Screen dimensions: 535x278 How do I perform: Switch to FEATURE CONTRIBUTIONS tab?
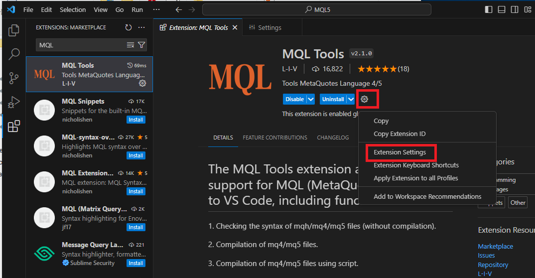pos(274,138)
